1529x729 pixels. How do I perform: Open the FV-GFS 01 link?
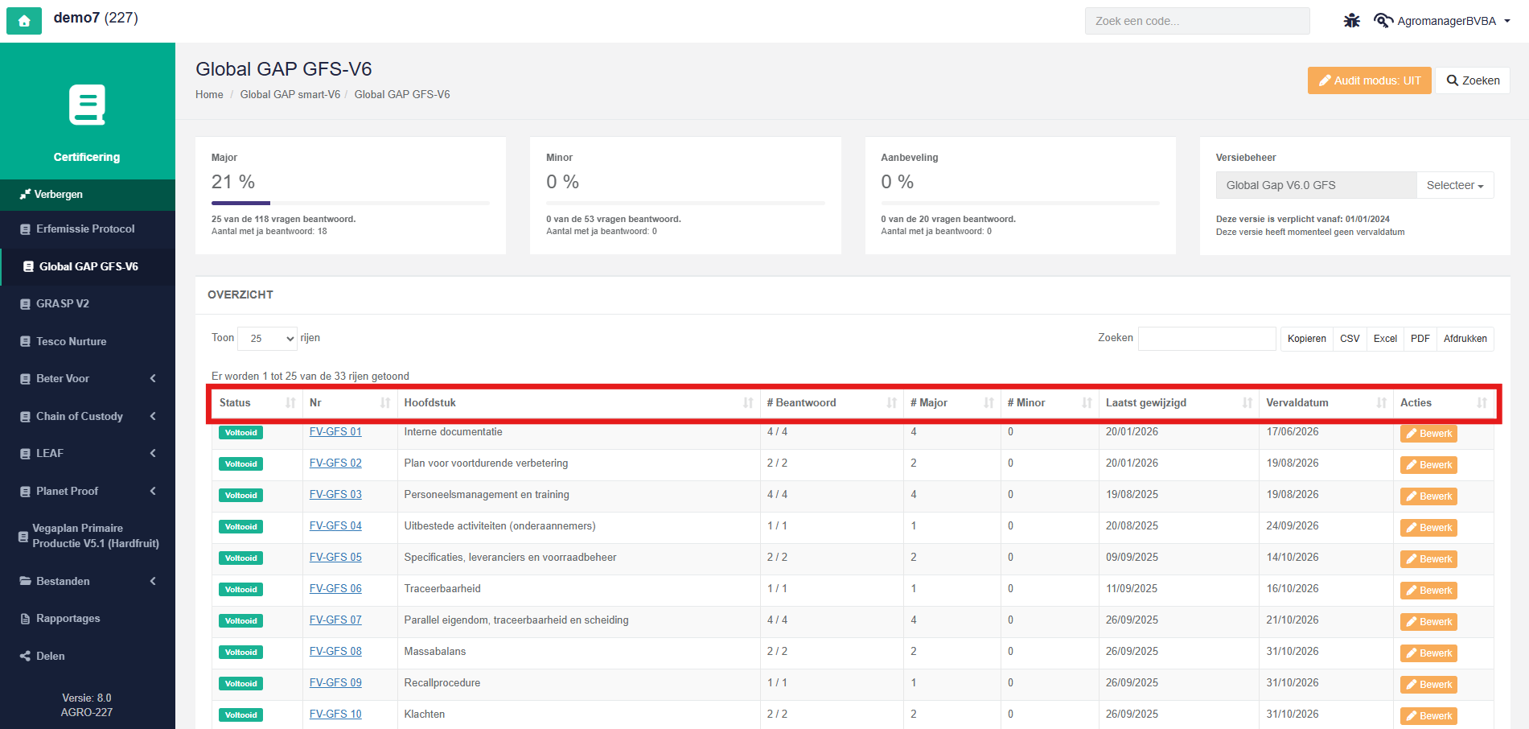click(x=335, y=432)
